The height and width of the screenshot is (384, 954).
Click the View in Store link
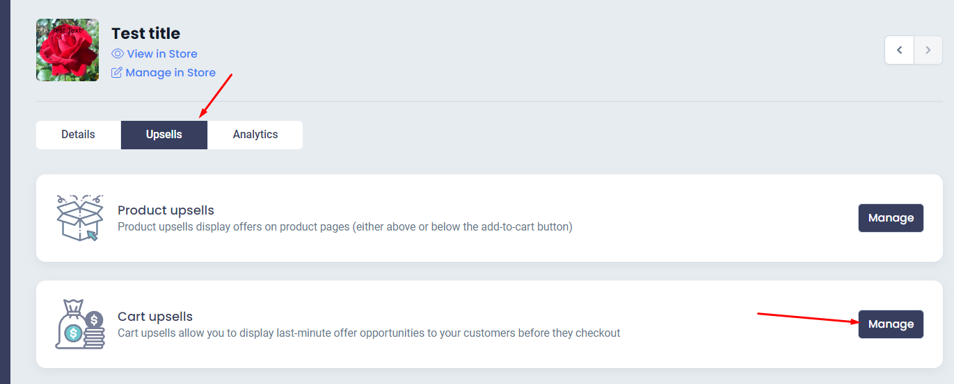pyautogui.click(x=162, y=53)
